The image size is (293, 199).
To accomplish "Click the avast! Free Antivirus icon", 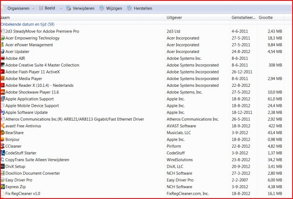I will (3, 126).
